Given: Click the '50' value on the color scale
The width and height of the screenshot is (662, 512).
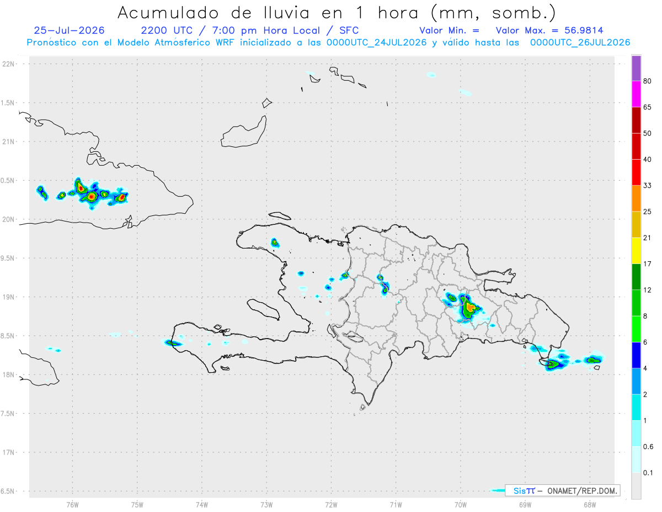Looking at the screenshot, I should pyautogui.click(x=648, y=133).
